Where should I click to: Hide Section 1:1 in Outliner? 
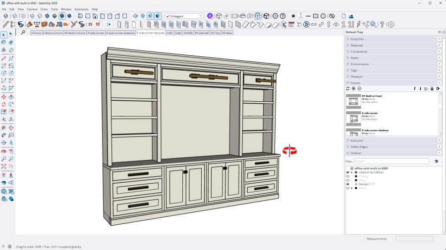tap(347, 184)
